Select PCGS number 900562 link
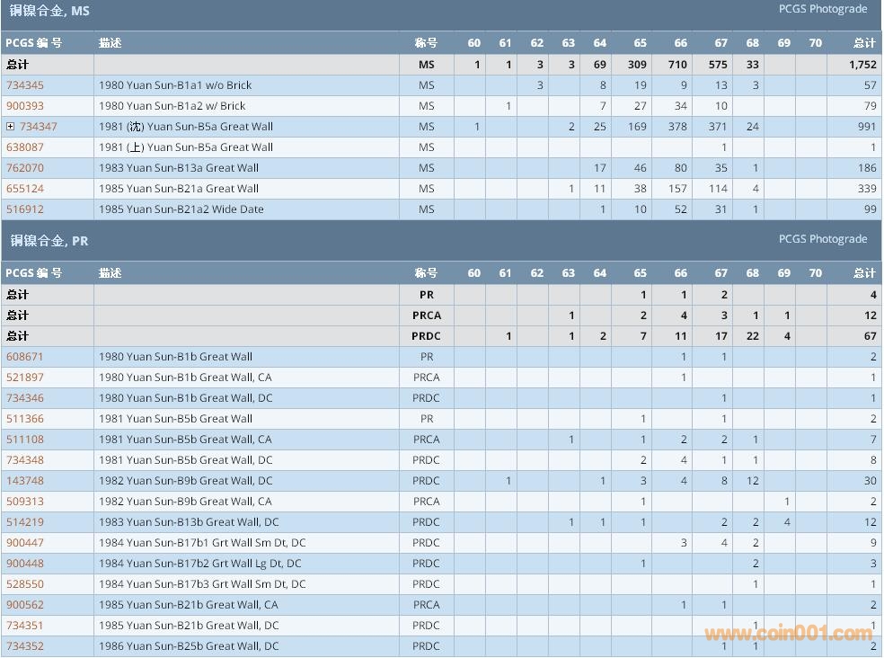Image resolution: width=884 pixels, height=658 pixels. point(25,605)
